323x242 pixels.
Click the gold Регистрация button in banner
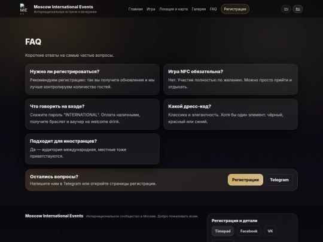245,180
